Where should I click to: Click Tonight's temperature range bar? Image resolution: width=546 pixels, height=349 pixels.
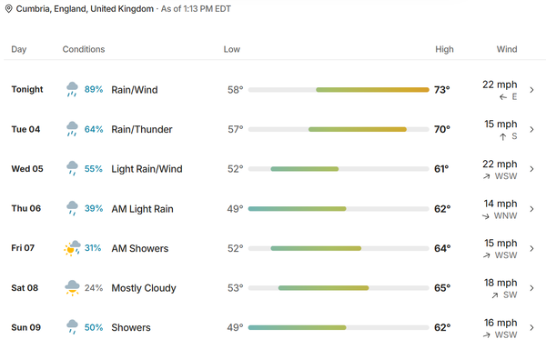(x=339, y=90)
